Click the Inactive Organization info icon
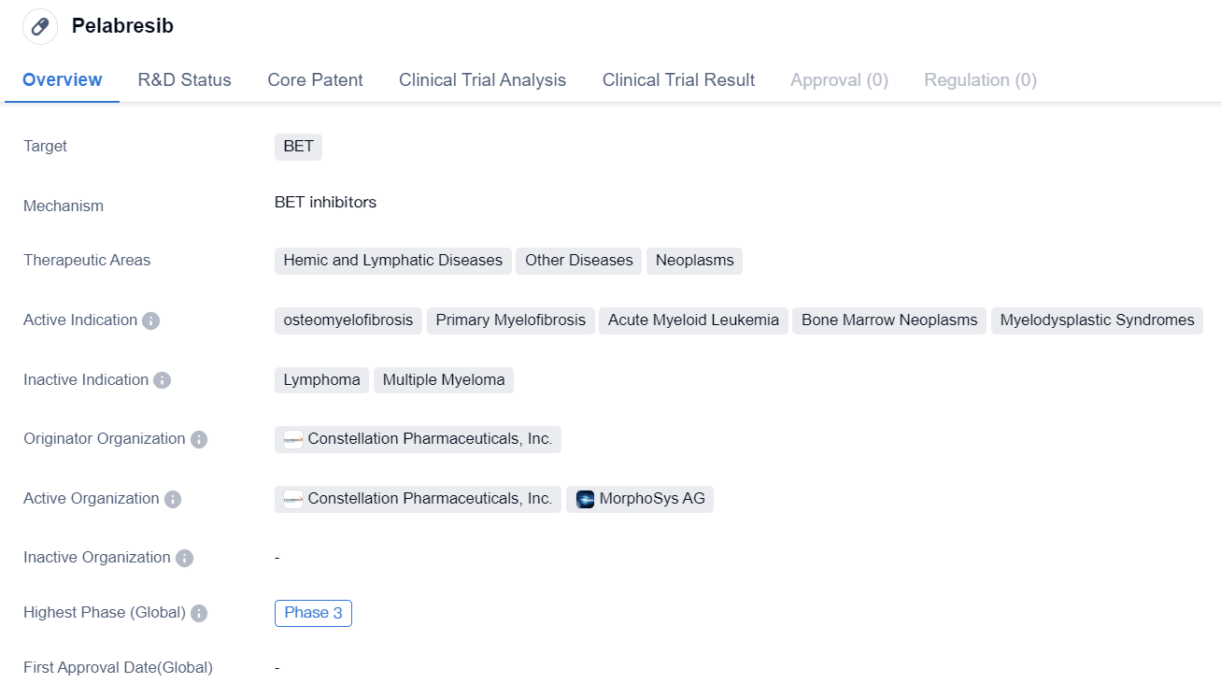The height and width of the screenshot is (697, 1221). [184, 558]
